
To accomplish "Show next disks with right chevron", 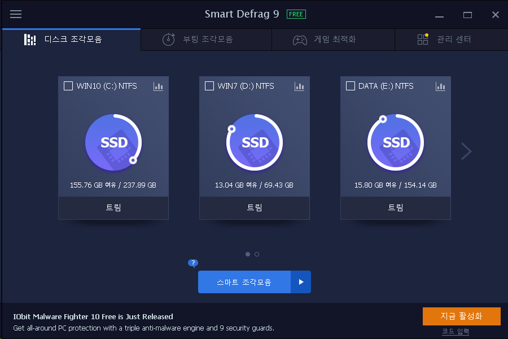I will point(466,151).
